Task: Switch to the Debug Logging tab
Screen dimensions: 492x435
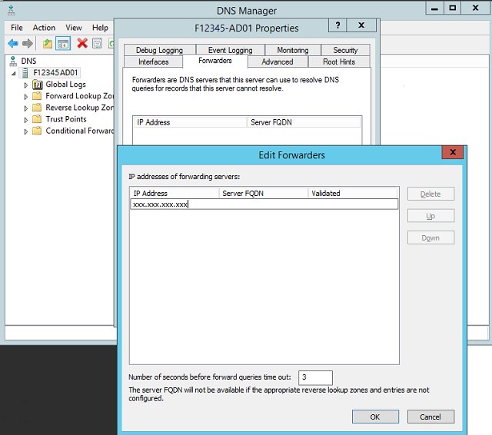Action: tap(159, 50)
